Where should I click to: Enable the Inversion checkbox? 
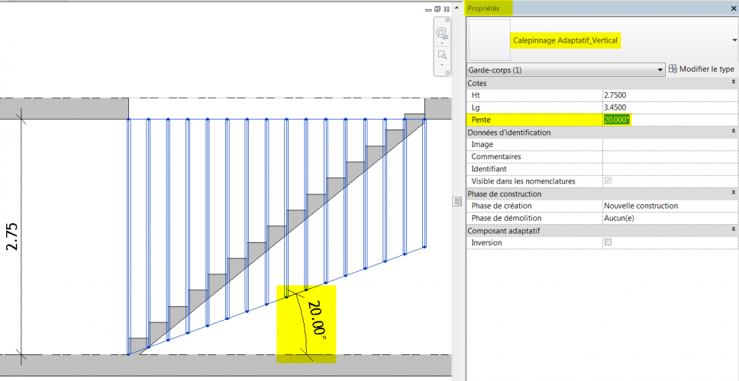coord(608,242)
